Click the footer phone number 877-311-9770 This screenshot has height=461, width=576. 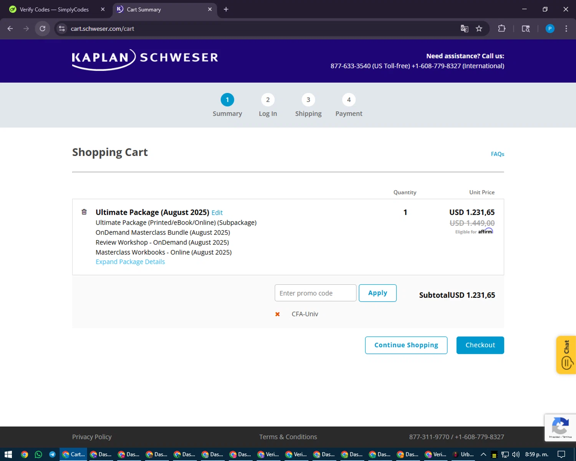[429, 437]
